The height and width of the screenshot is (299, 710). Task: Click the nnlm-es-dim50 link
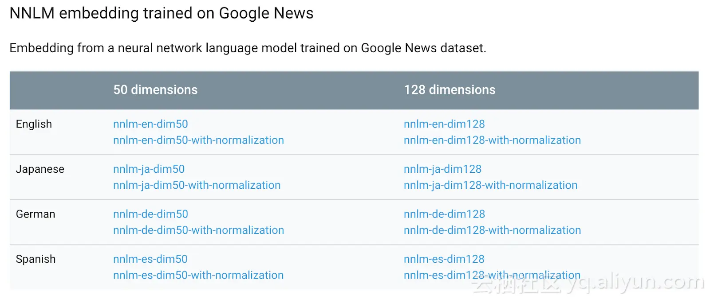click(x=150, y=259)
